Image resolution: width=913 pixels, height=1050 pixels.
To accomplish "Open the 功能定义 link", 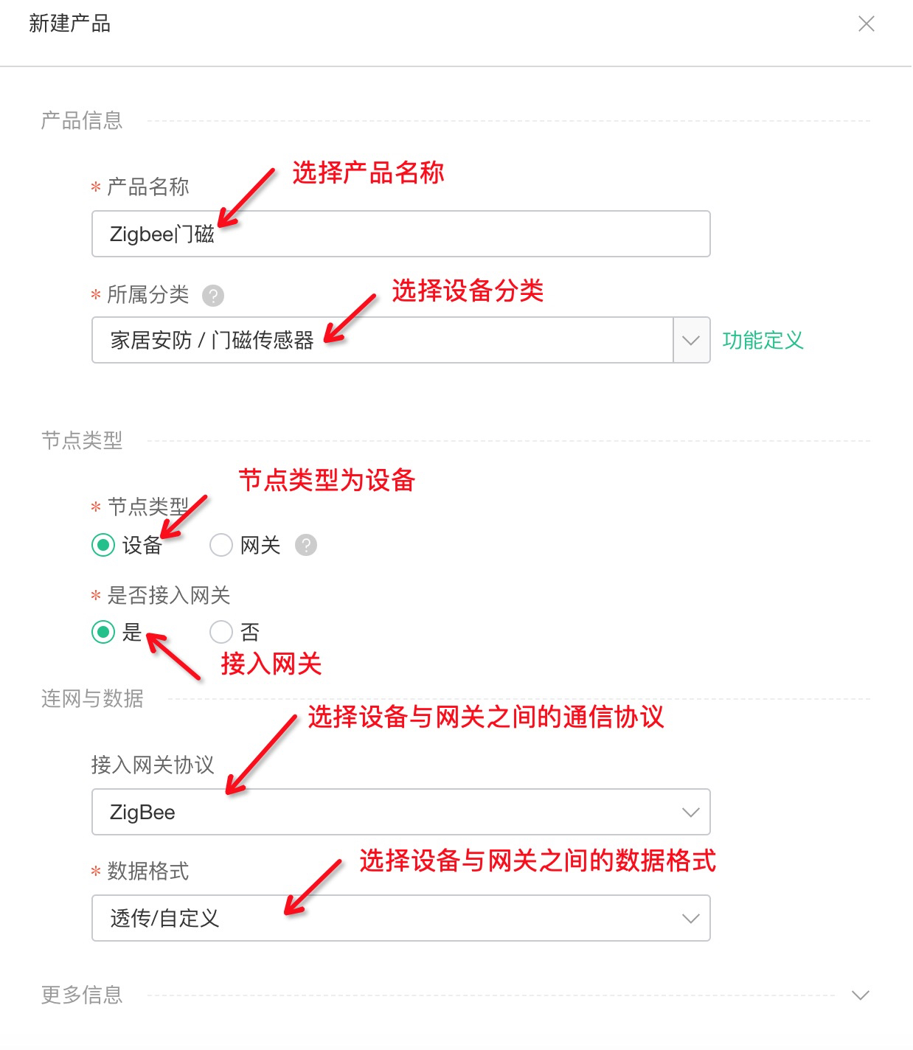I will (x=763, y=340).
